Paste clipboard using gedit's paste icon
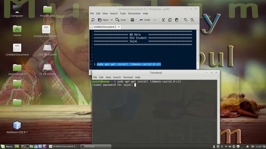The height and width of the screenshot is (149, 266). pyautogui.click(x=177, y=20)
